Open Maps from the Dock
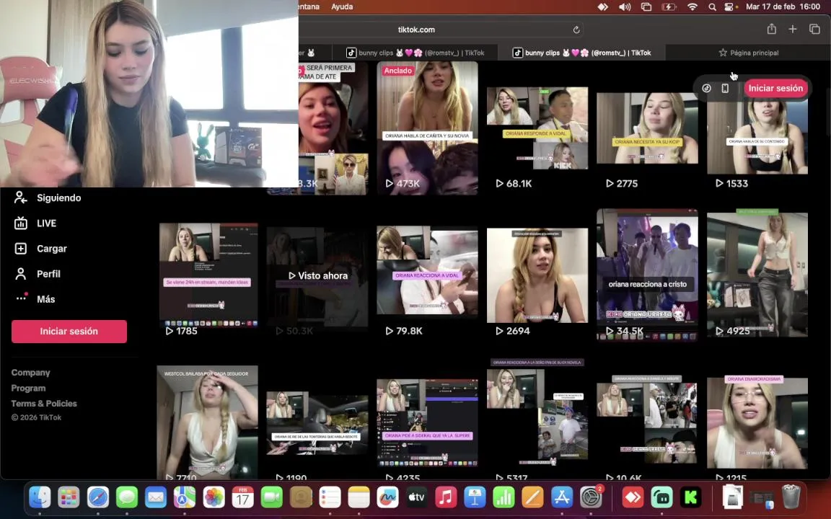831x519 pixels. pos(185,497)
